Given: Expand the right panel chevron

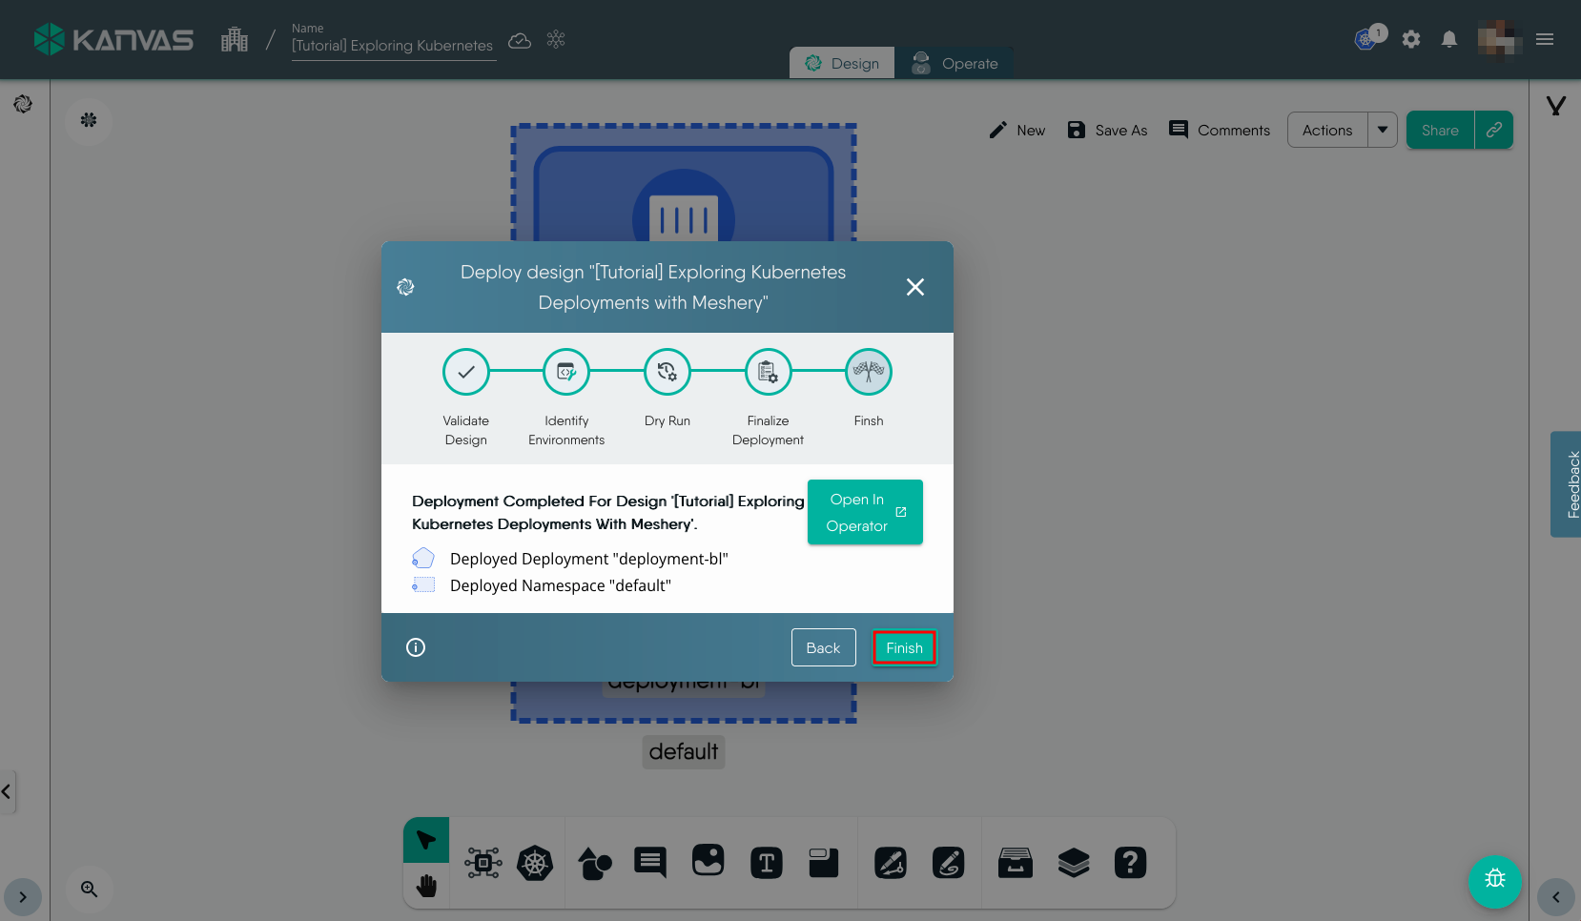Looking at the screenshot, I should (x=1555, y=897).
